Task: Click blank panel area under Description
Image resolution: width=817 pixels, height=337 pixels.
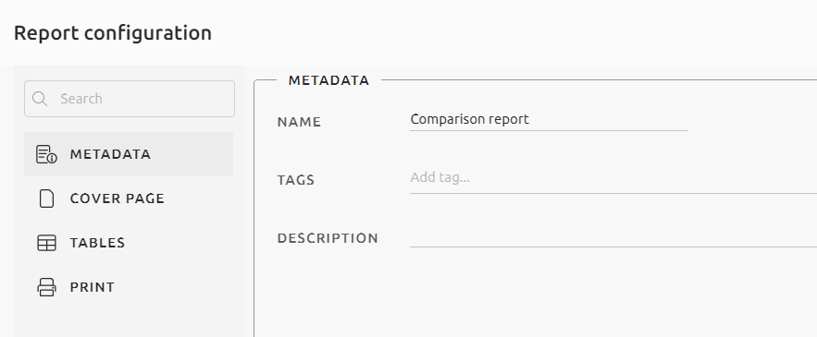Action: tap(535, 294)
